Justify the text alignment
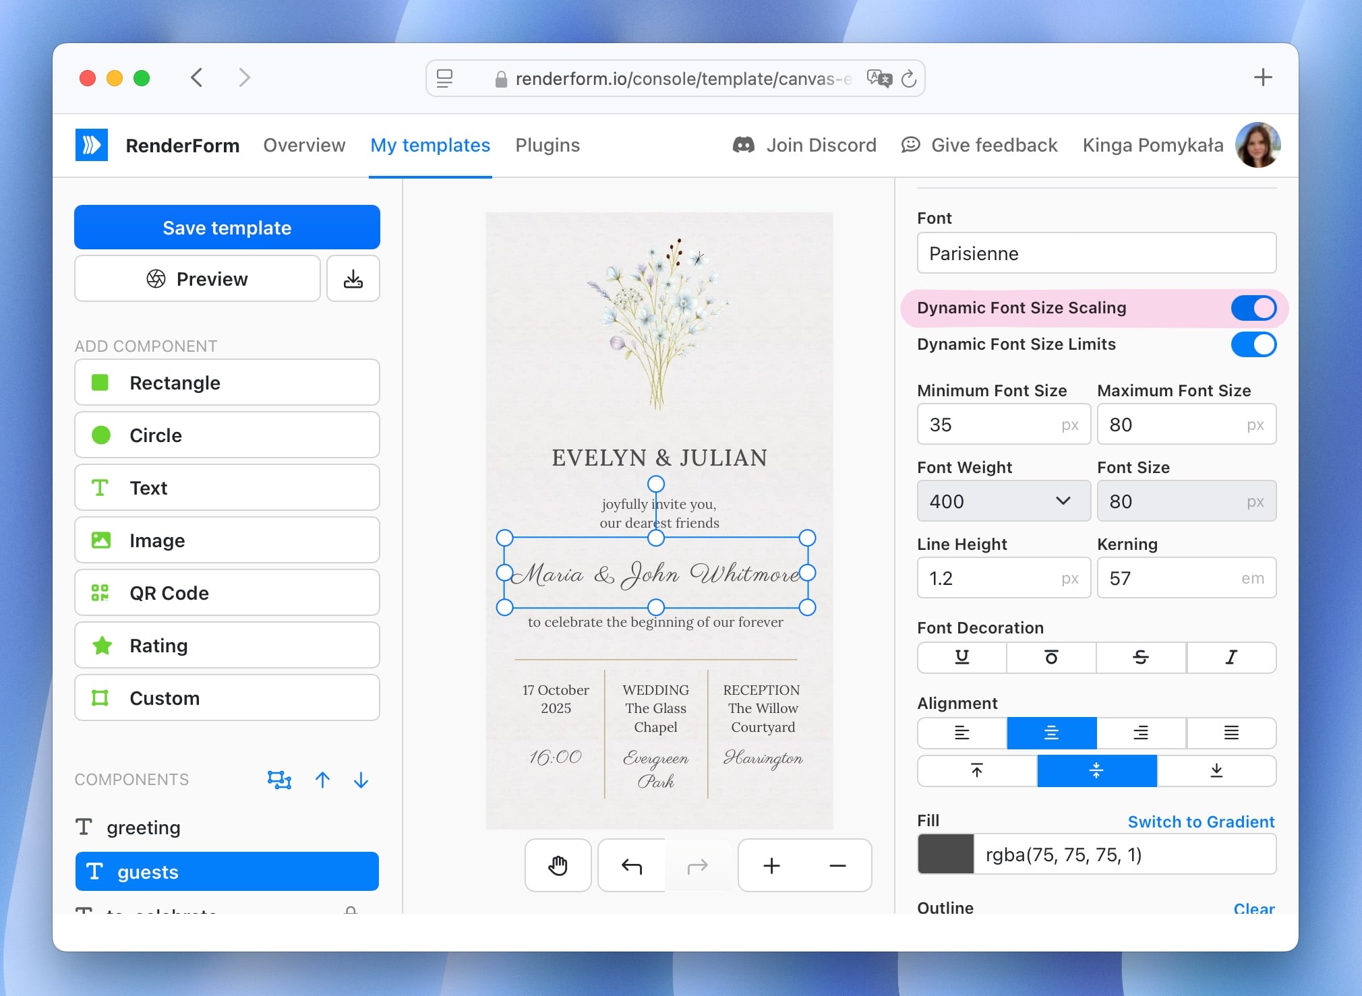 click(x=1231, y=733)
